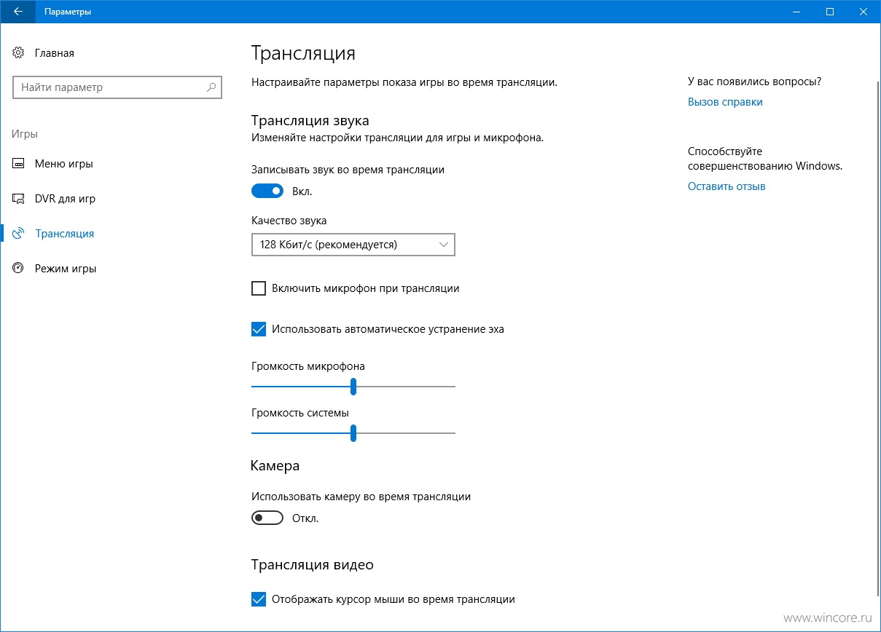Click the Громкость микрофона slider handle

click(353, 387)
